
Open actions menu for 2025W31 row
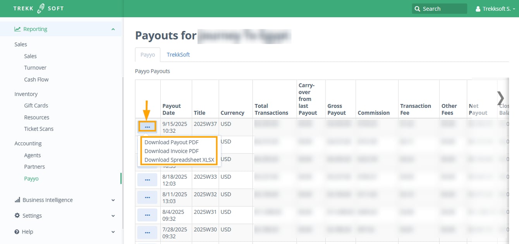click(147, 215)
